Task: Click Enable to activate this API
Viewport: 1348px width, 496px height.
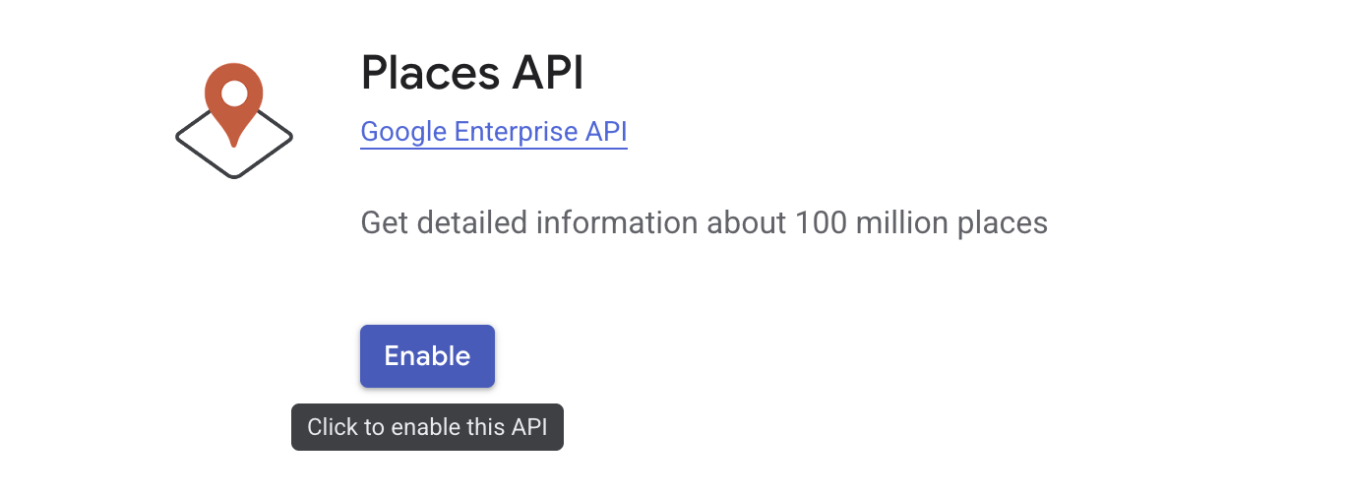Action: tap(427, 356)
